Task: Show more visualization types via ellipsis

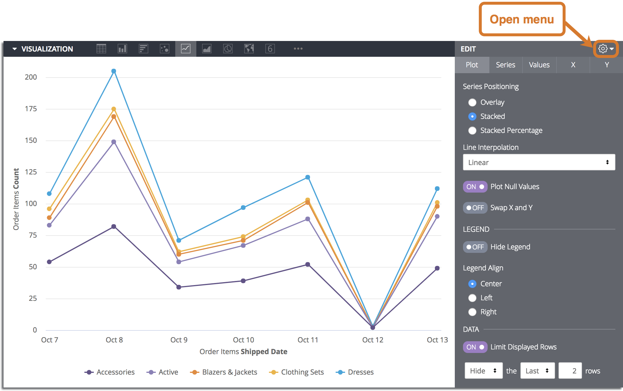Action: pos(298,49)
